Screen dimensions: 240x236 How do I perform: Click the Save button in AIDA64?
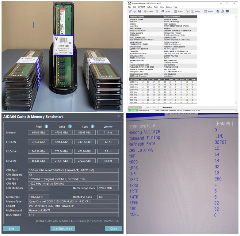point(12,229)
